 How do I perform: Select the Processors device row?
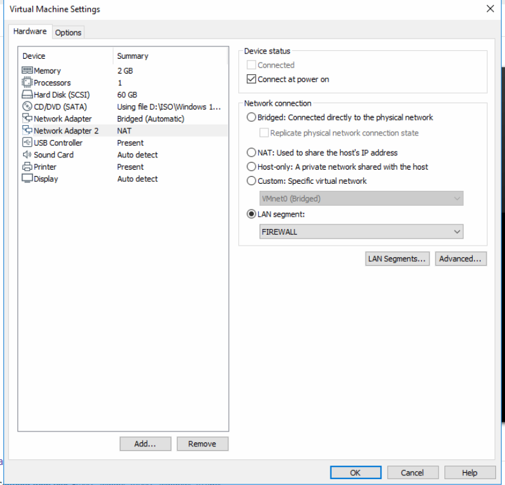pos(123,83)
